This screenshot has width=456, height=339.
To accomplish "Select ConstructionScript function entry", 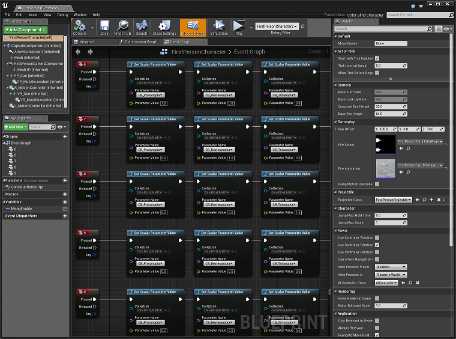I will pyautogui.click(x=27, y=188).
